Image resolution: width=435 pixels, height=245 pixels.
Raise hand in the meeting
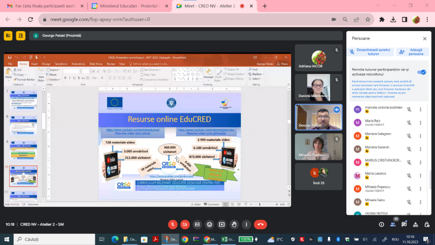[x=234, y=224]
